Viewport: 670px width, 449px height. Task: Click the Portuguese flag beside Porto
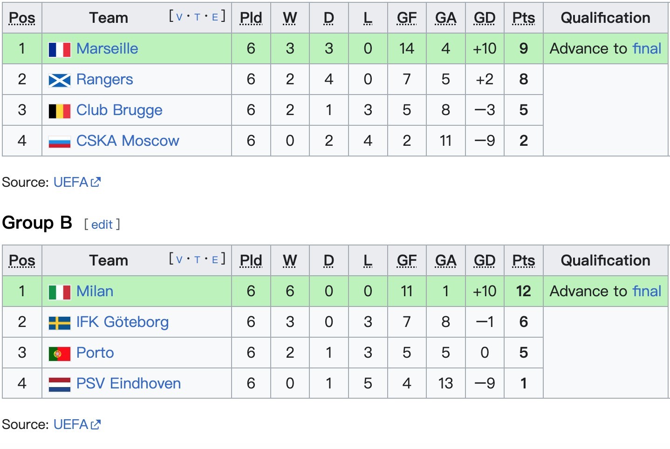pos(60,354)
